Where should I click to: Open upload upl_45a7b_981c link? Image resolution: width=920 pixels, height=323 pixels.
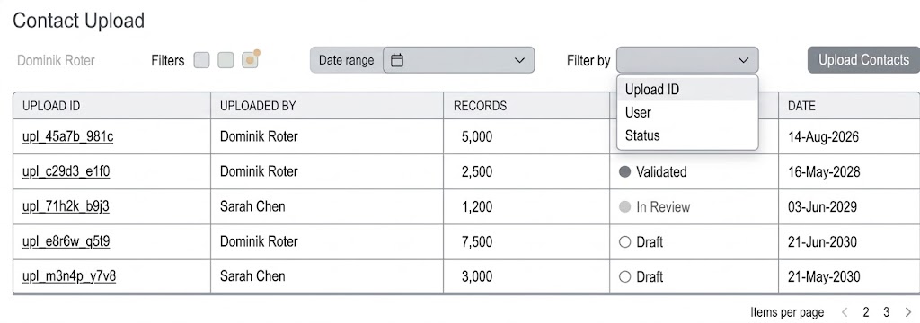coord(68,136)
